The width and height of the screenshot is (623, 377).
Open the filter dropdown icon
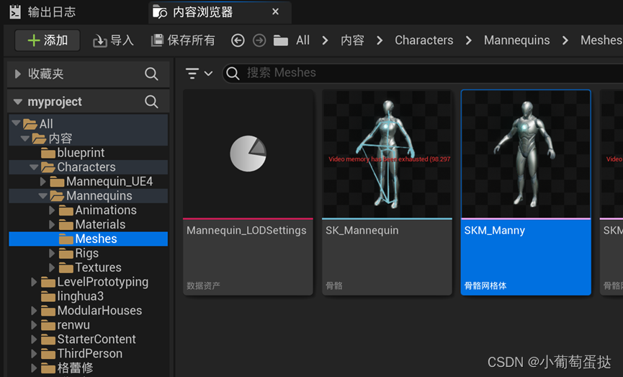(x=199, y=74)
